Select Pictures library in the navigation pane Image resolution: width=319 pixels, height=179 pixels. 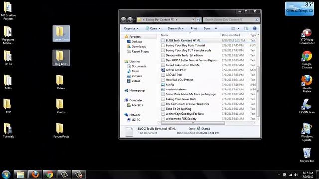pos(134,76)
